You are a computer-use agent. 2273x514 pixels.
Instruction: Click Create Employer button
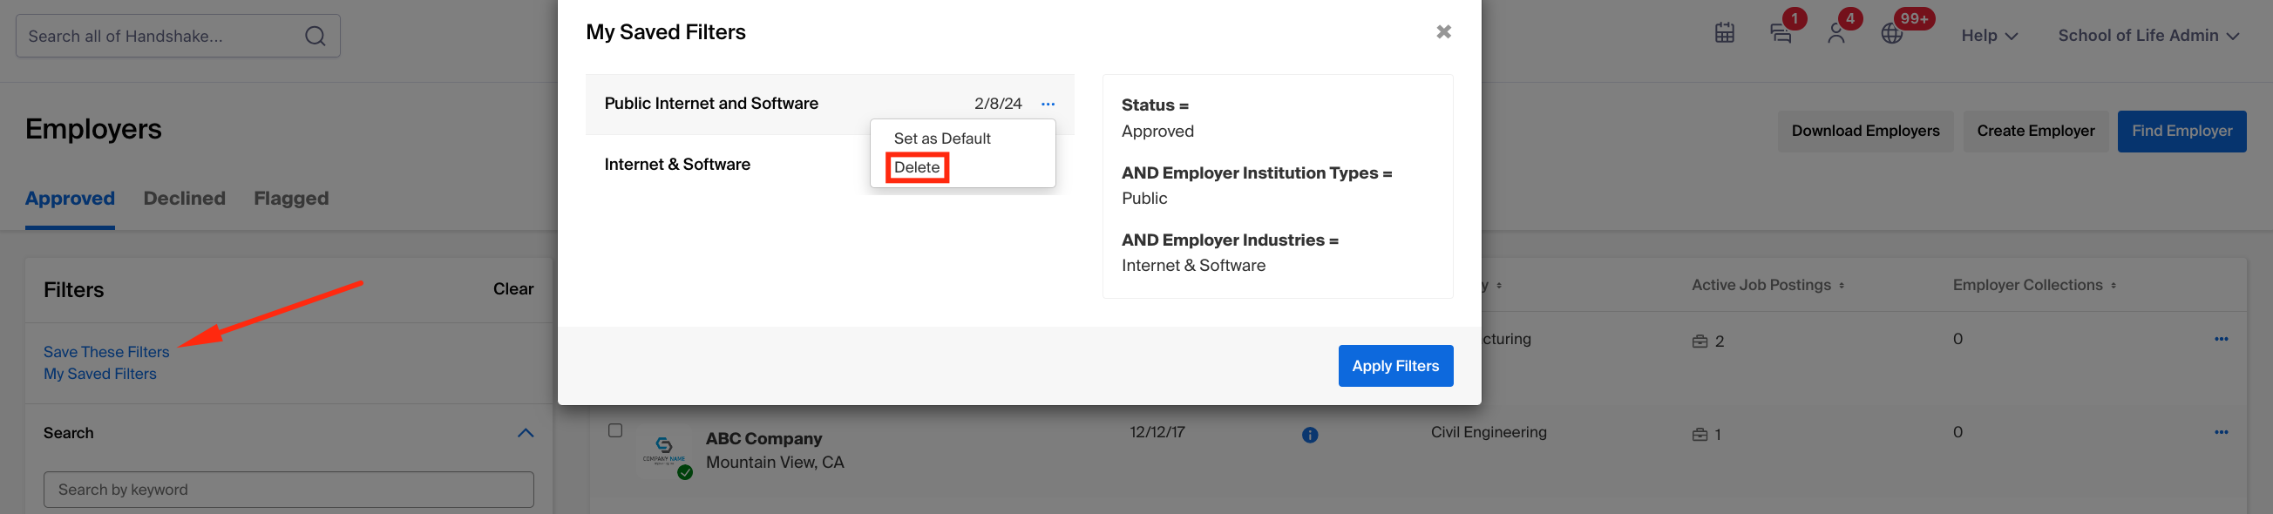tap(2035, 132)
